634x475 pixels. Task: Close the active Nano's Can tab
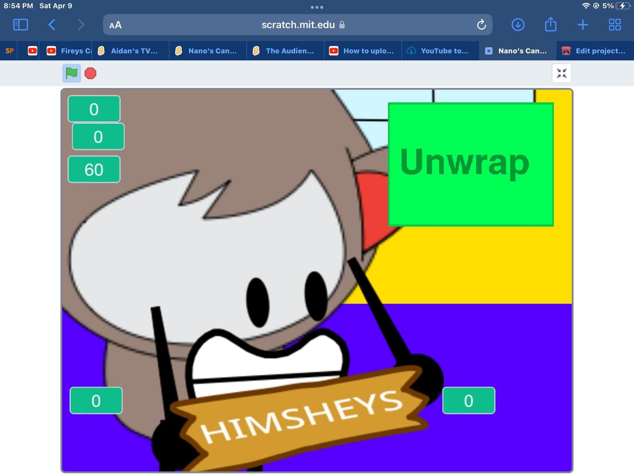[488, 50]
